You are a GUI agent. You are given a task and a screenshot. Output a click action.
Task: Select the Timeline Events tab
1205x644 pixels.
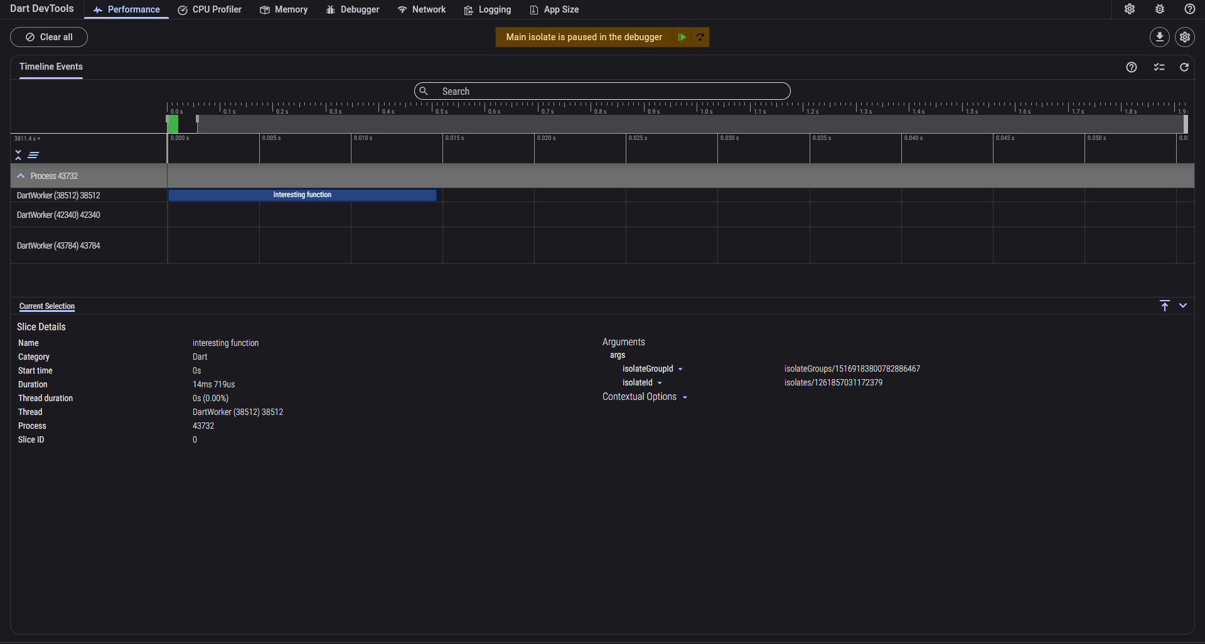point(51,67)
